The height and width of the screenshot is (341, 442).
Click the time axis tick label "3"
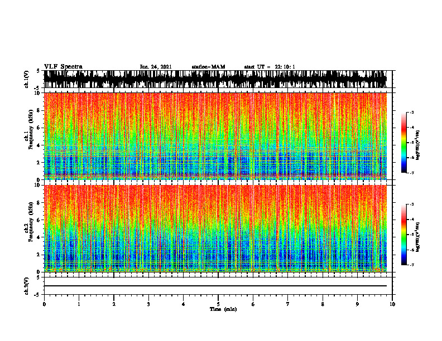click(x=148, y=304)
